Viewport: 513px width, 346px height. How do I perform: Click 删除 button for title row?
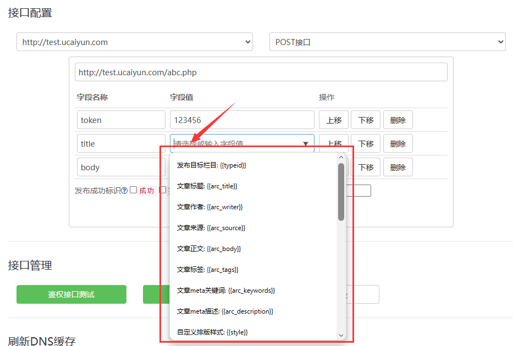(398, 143)
